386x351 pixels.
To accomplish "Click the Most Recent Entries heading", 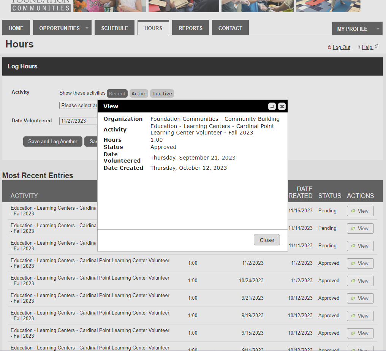I will [38, 175].
